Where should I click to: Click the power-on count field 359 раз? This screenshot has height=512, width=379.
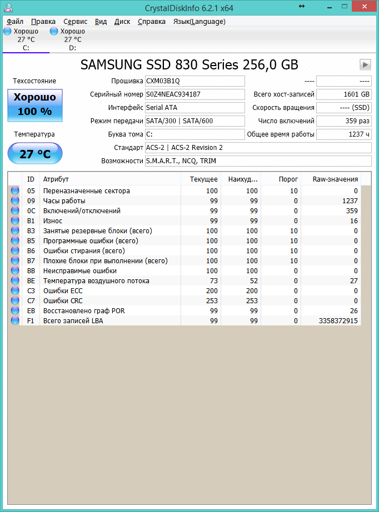(344, 121)
